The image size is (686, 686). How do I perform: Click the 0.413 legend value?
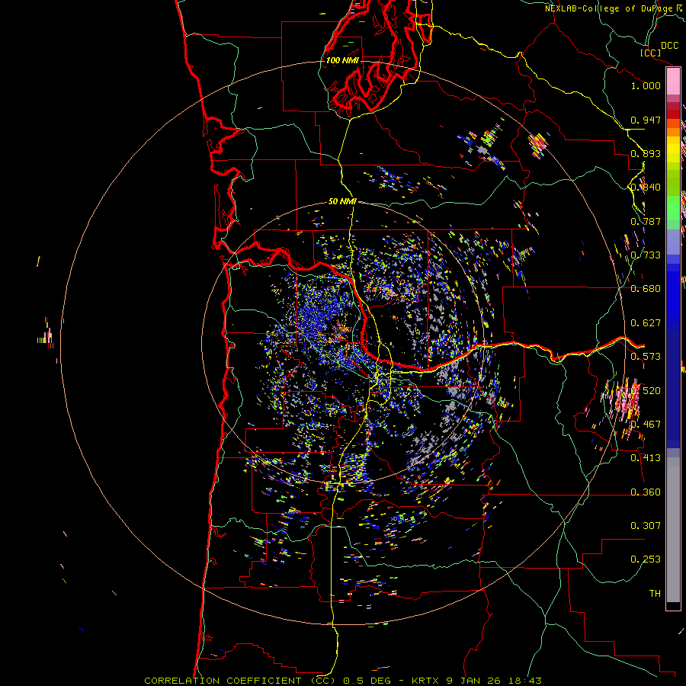[646, 458]
